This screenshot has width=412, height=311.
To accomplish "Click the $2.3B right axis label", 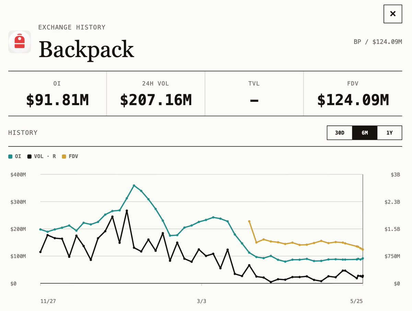I will [392, 202].
